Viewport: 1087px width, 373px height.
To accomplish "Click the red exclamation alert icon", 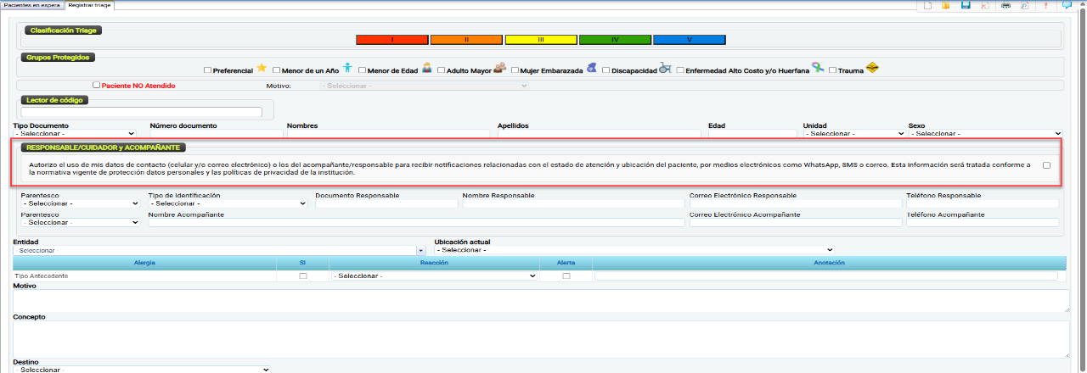I will (1045, 5).
